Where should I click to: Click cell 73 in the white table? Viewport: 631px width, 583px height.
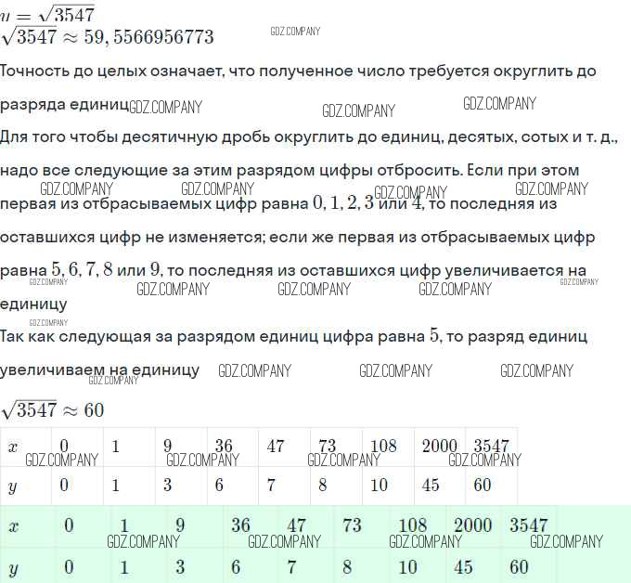pyautogui.click(x=327, y=447)
